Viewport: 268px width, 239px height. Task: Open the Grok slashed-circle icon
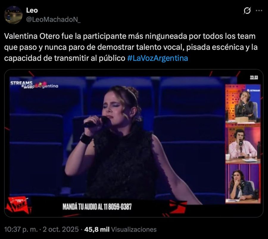pos(247,11)
